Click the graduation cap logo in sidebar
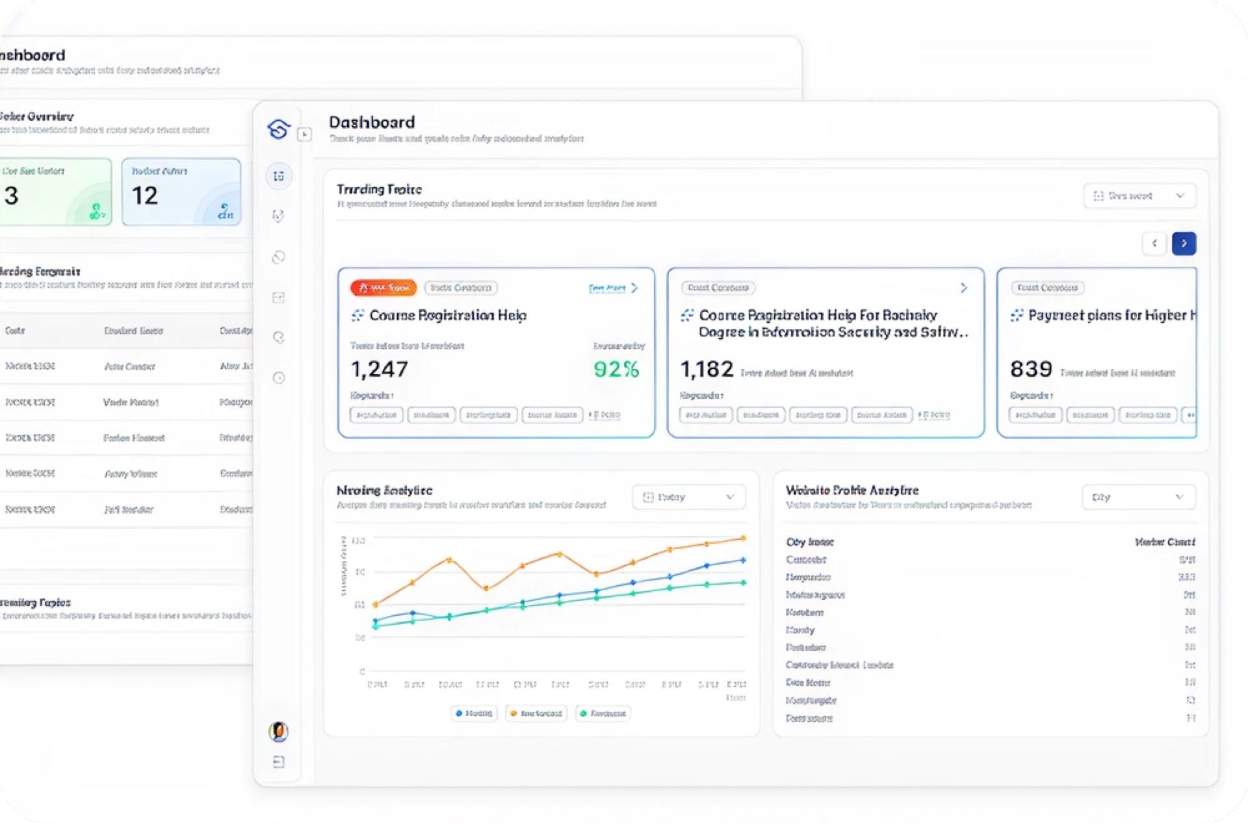The image size is (1248, 823). 279,129
